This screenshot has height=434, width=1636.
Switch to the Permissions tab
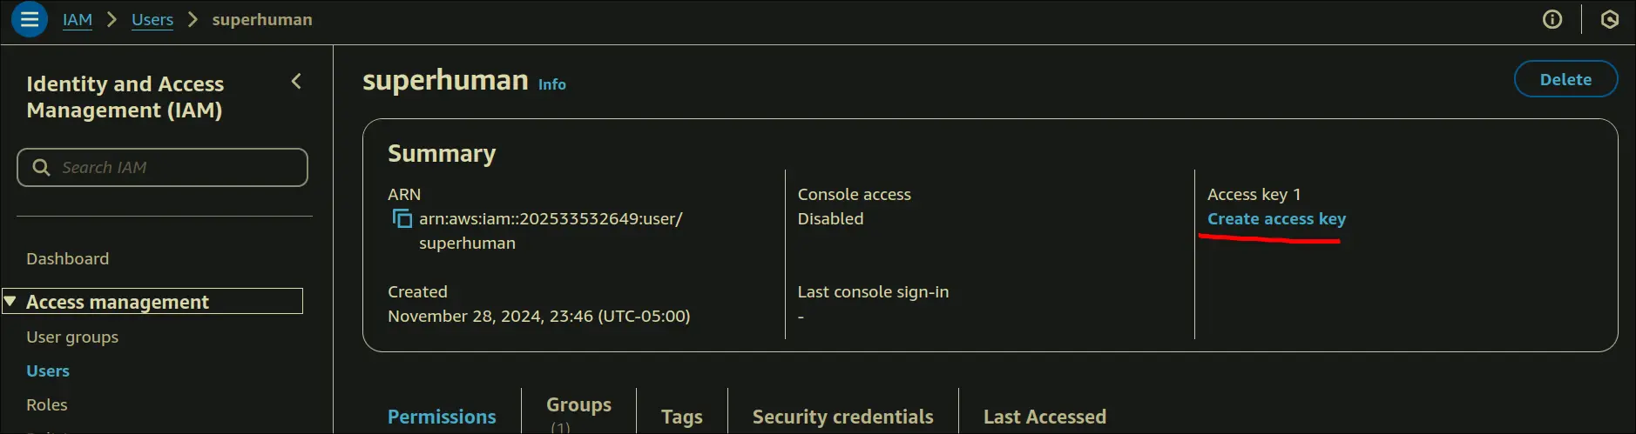click(442, 417)
